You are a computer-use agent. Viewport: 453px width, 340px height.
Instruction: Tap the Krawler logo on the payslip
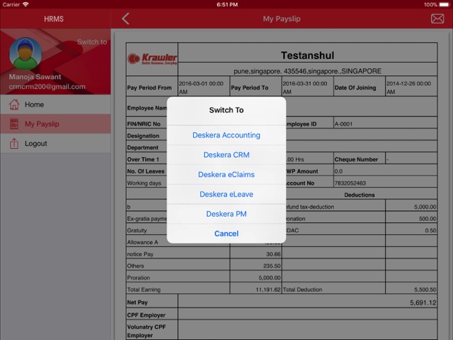point(152,59)
